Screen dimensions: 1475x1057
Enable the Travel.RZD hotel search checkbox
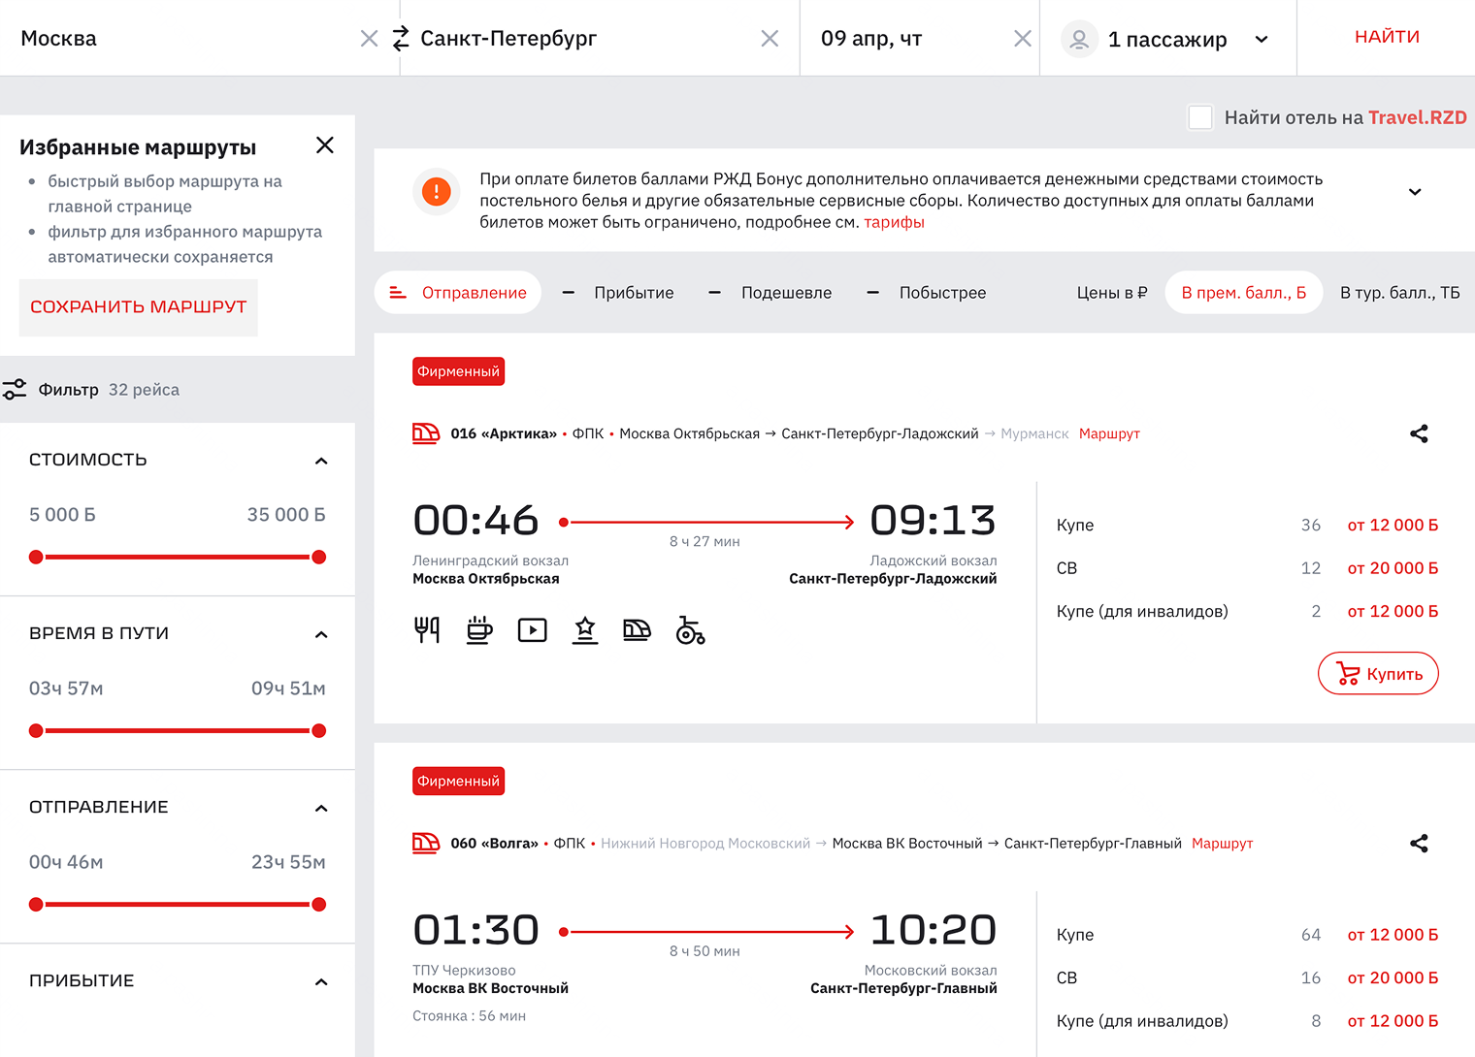1200,117
